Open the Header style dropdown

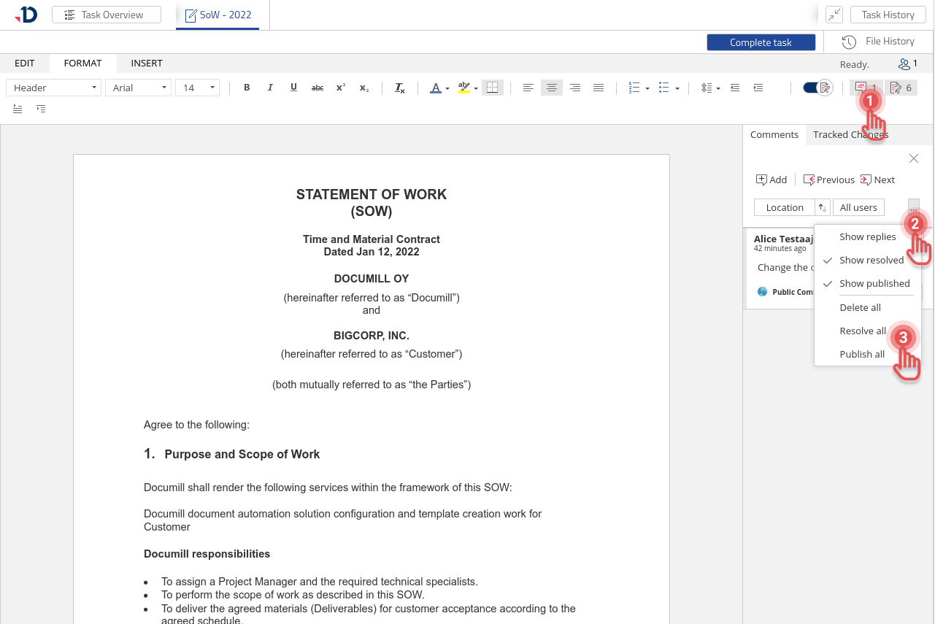pyautogui.click(x=53, y=88)
